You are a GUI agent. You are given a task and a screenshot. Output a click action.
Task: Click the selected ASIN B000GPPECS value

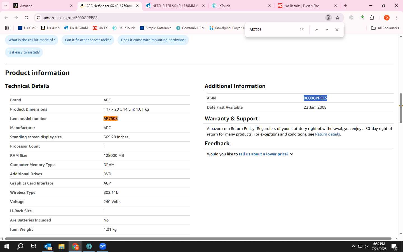coord(315,98)
